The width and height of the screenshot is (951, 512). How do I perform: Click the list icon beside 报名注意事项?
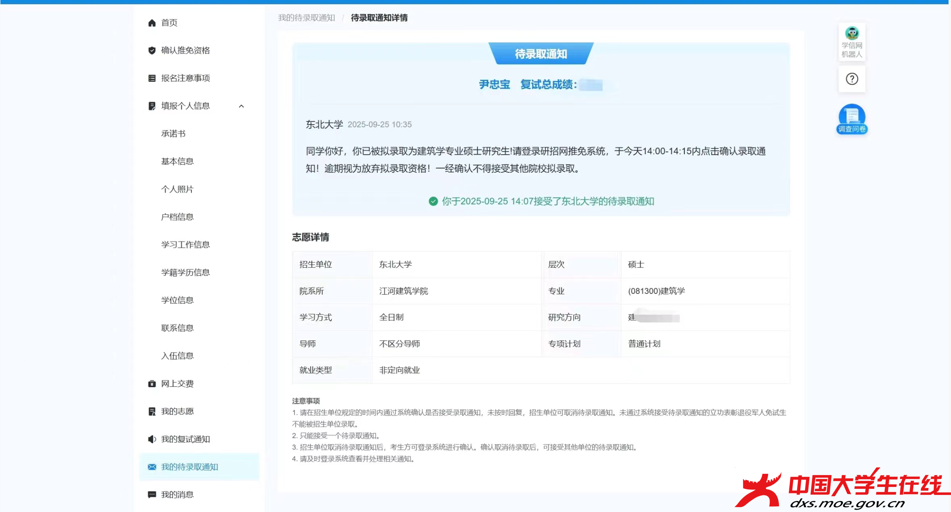tap(152, 78)
